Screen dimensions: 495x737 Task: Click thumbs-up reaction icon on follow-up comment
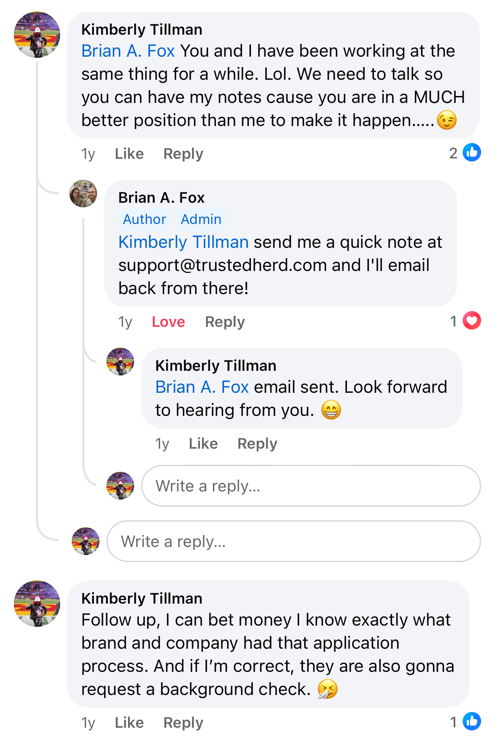pos(471,722)
